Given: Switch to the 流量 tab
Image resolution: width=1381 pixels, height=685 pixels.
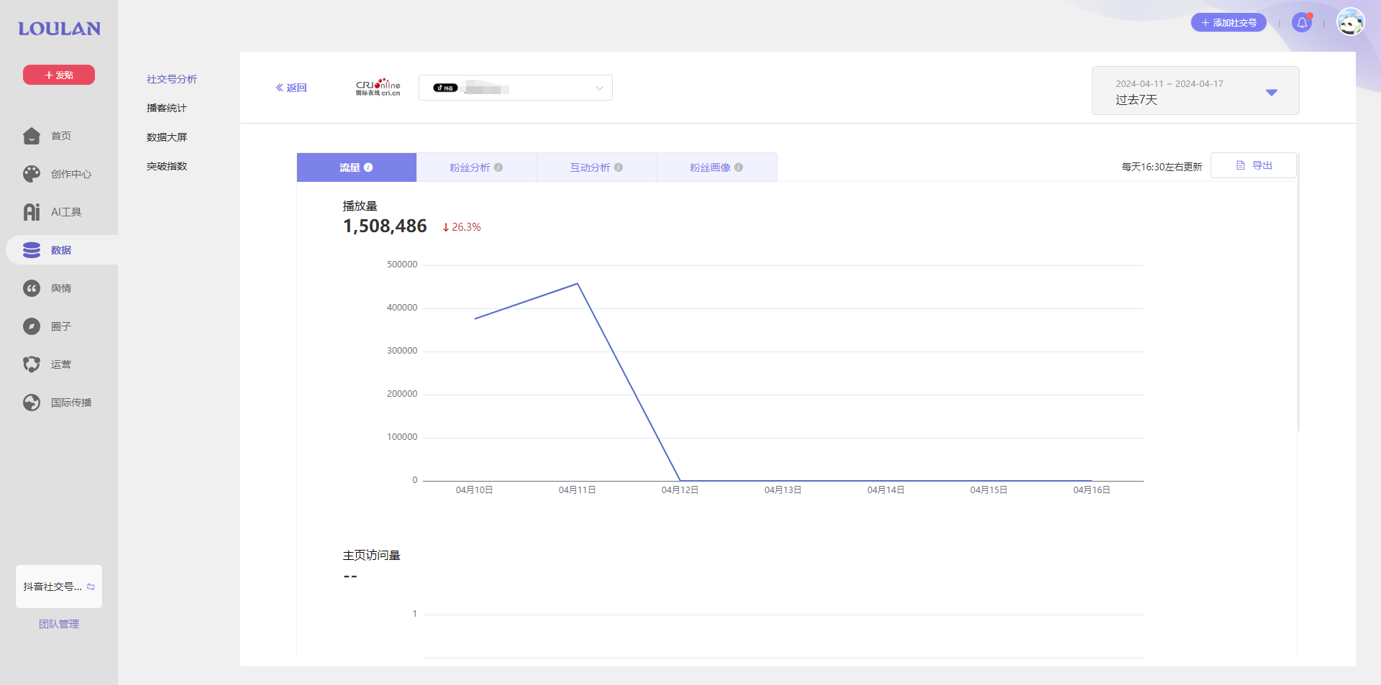Looking at the screenshot, I should 357,167.
